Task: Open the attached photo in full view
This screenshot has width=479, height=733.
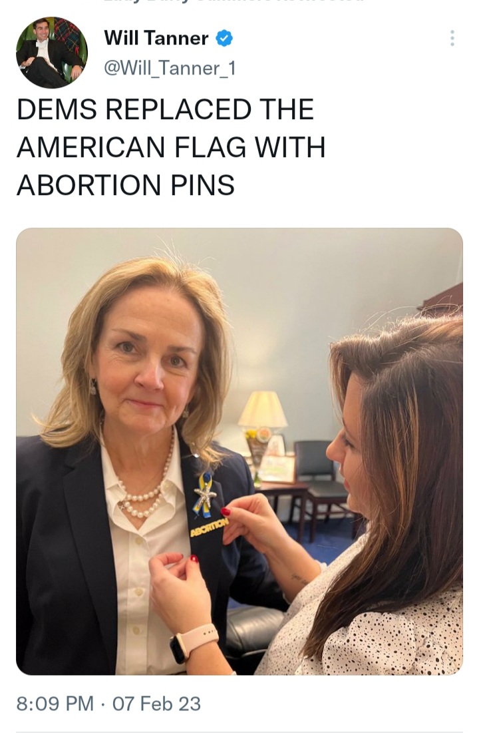Action: point(239,451)
